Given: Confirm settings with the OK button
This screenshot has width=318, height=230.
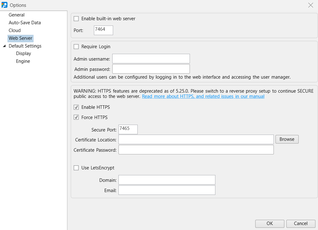Looking at the screenshot, I should pyautogui.click(x=269, y=223).
